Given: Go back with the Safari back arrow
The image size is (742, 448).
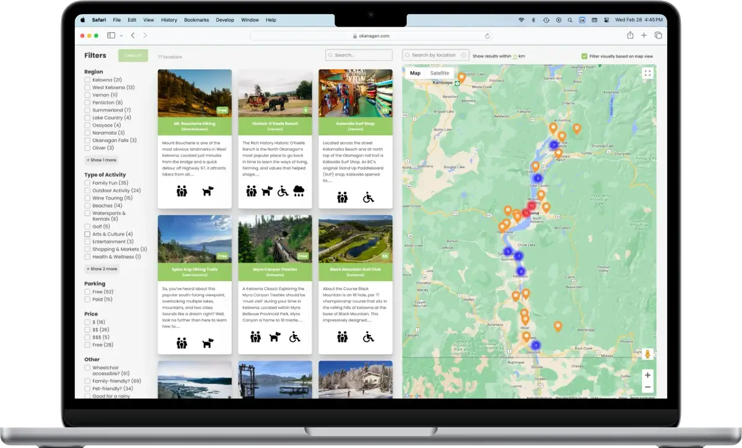Looking at the screenshot, I should tap(133, 36).
